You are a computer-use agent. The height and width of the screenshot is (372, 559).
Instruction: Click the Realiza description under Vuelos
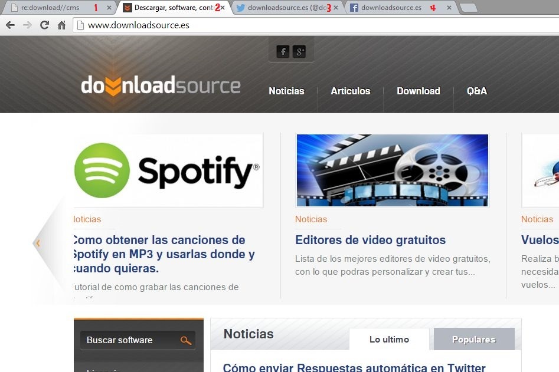click(x=540, y=272)
